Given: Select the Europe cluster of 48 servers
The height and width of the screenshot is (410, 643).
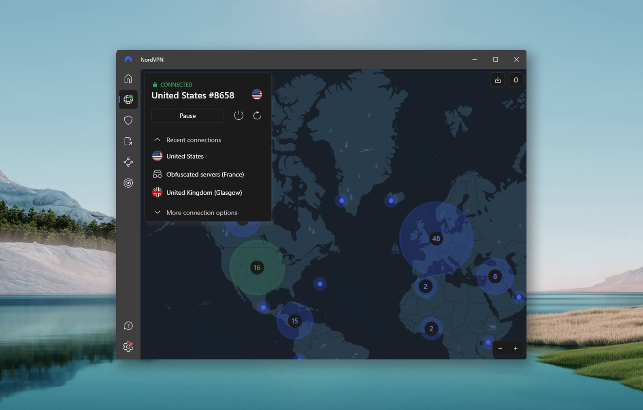Looking at the screenshot, I should (436, 238).
